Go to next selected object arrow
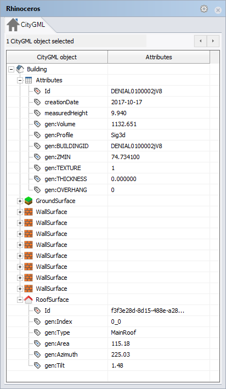This screenshot has height=389, width=226. pyautogui.click(x=213, y=41)
